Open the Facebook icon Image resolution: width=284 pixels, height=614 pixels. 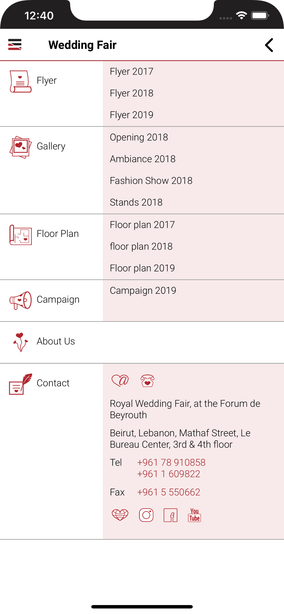[x=171, y=515]
